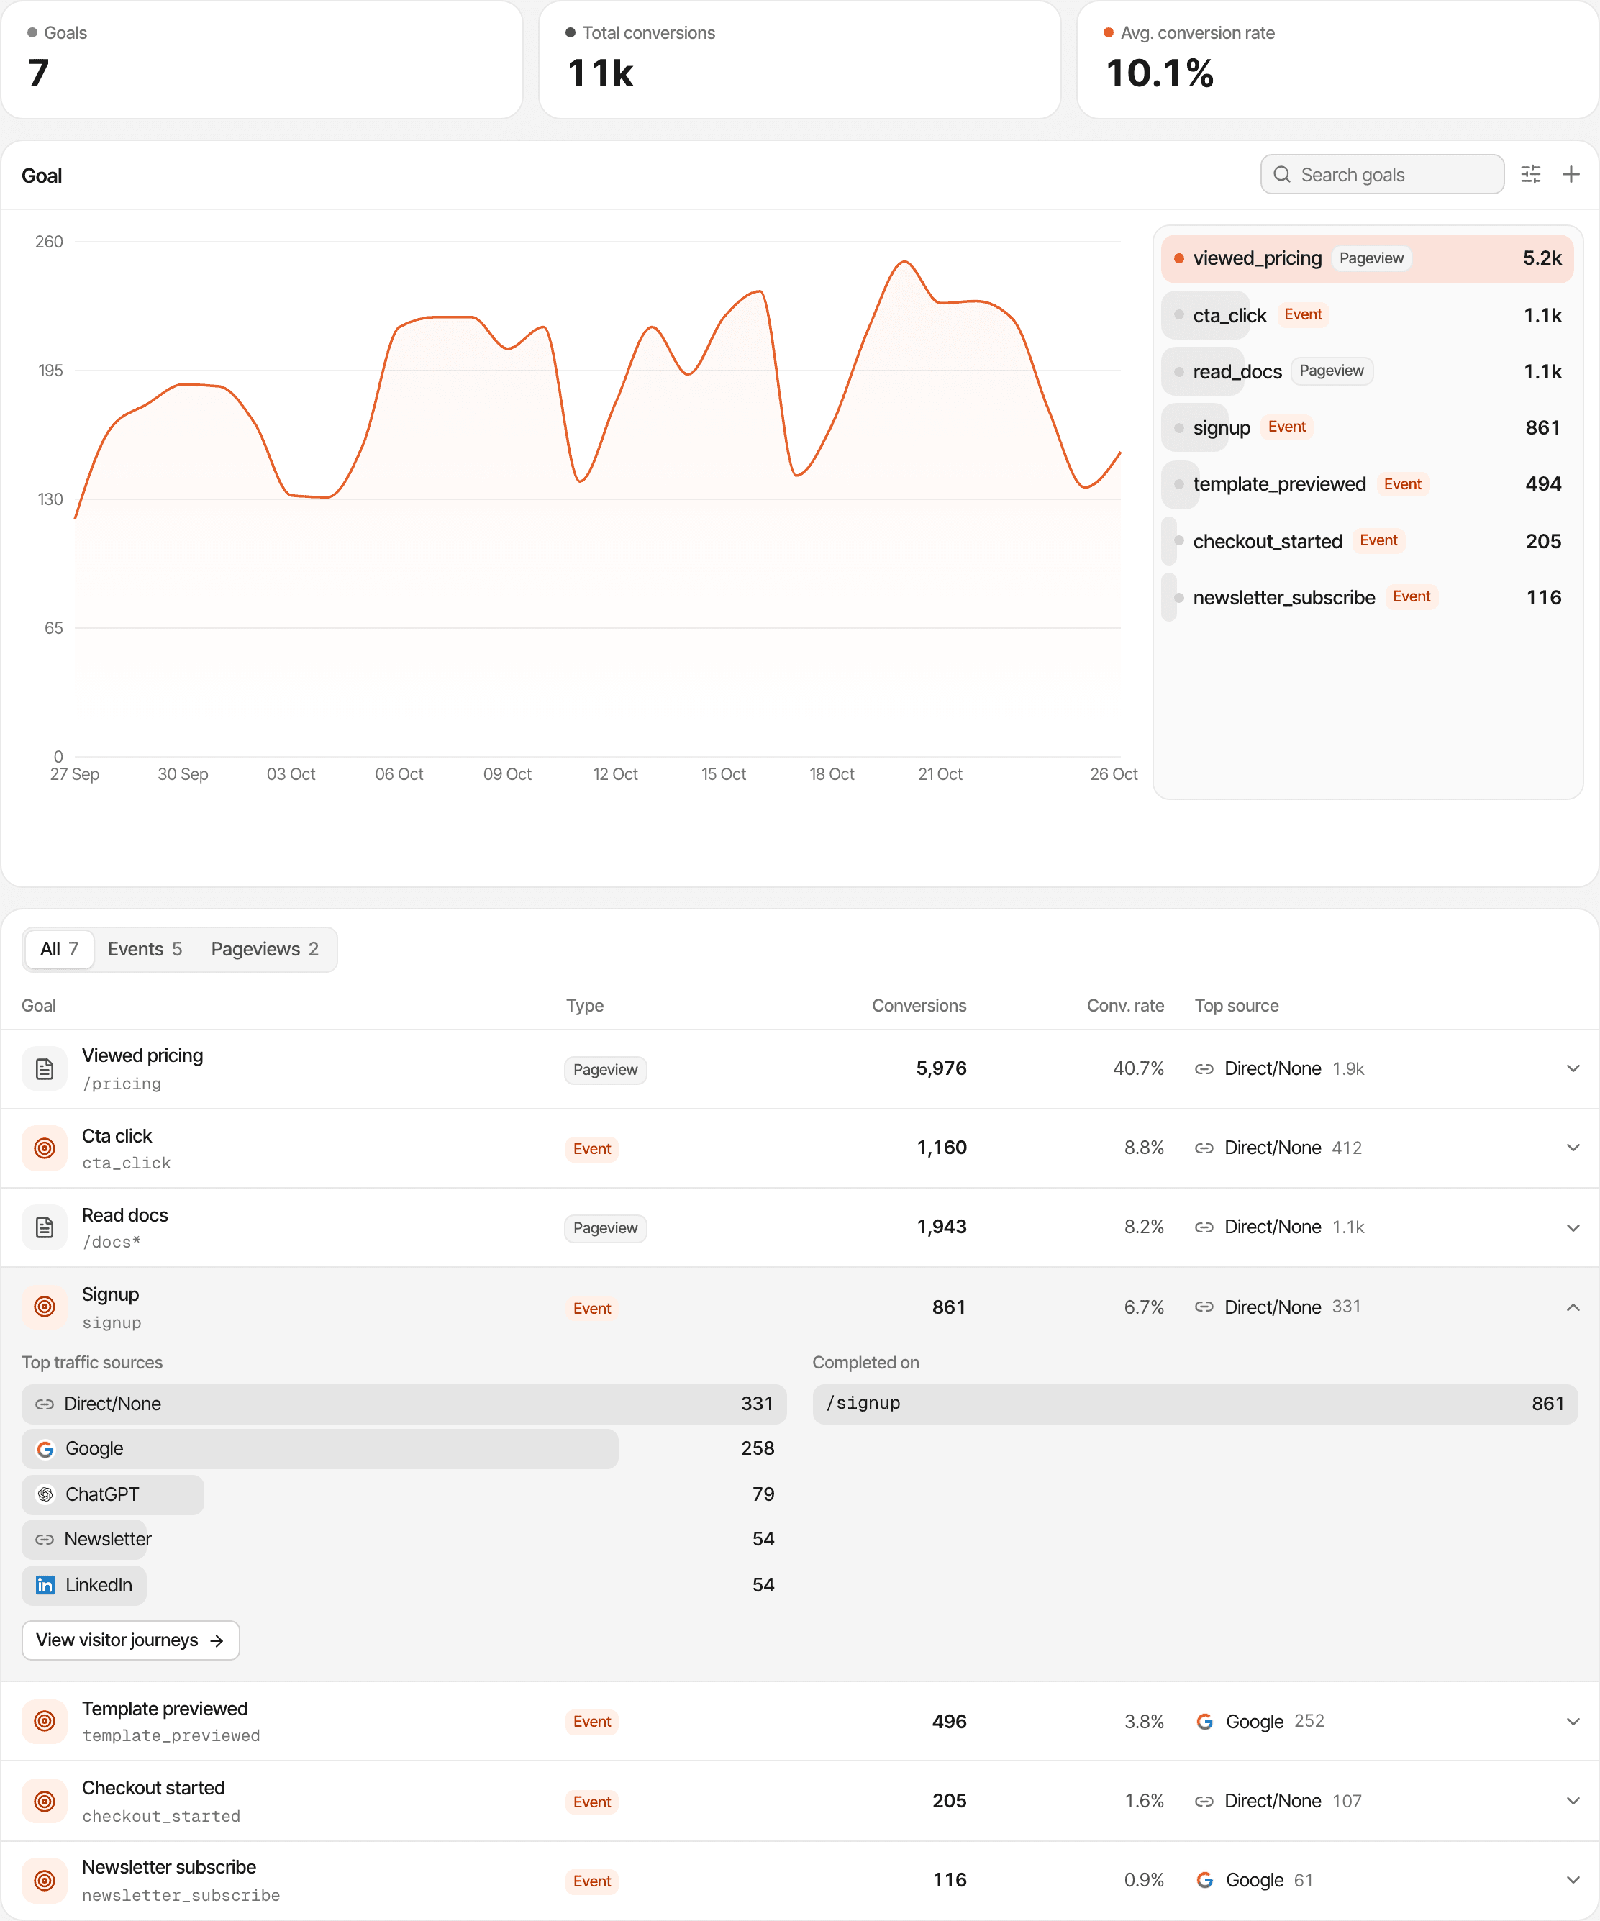1600x1921 pixels.
Task: Select the Checkout started target icon
Action: 45,1801
